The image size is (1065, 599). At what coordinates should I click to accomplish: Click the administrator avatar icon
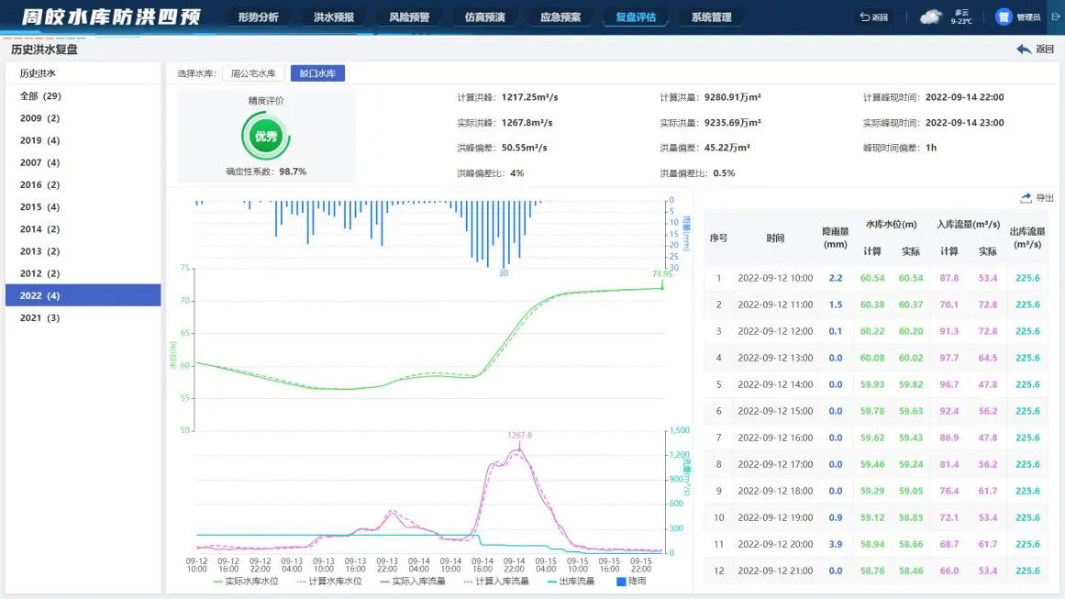(1003, 17)
